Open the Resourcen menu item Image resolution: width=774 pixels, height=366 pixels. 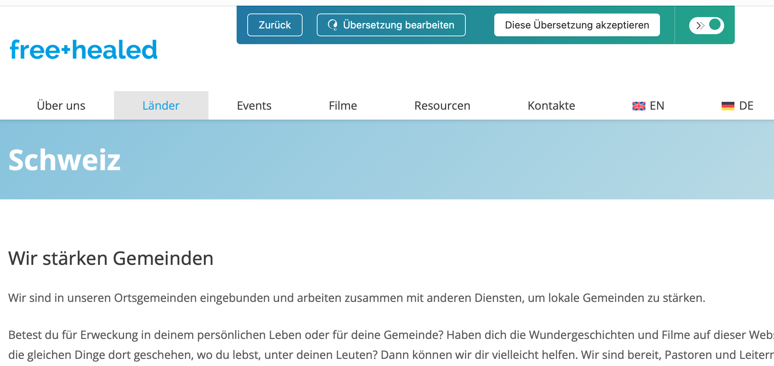point(442,105)
